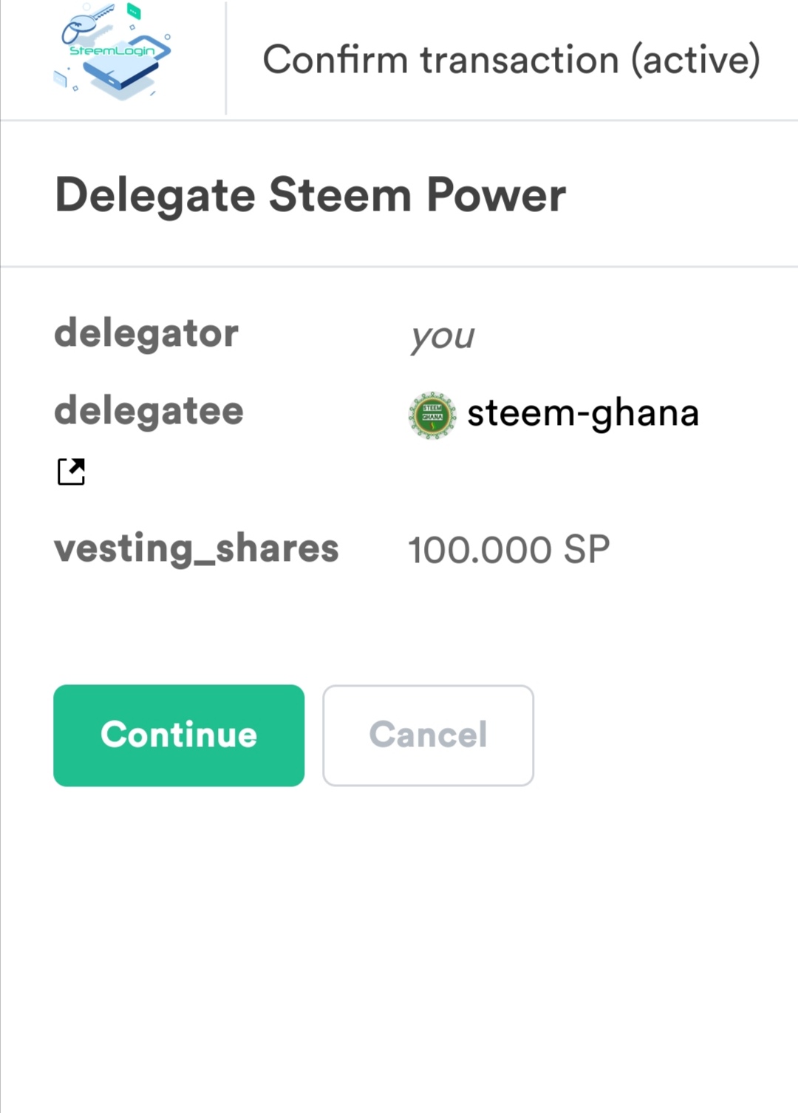Select the 100.000 SP amount
The image size is (798, 1113).
point(509,550)
